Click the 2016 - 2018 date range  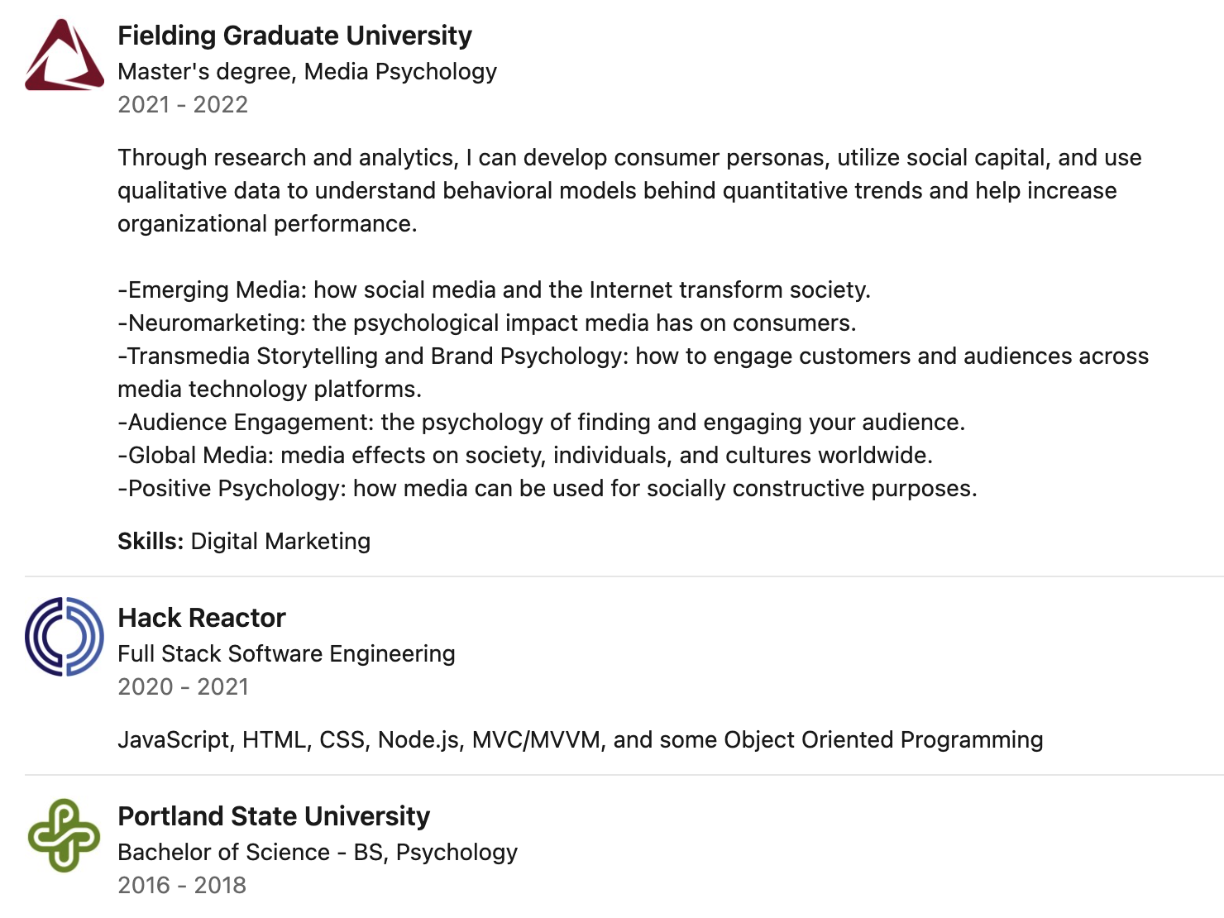click(x=182, y=886)
